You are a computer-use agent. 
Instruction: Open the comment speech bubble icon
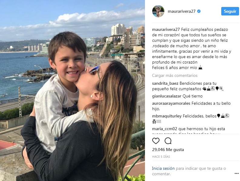tap(168, 141)
